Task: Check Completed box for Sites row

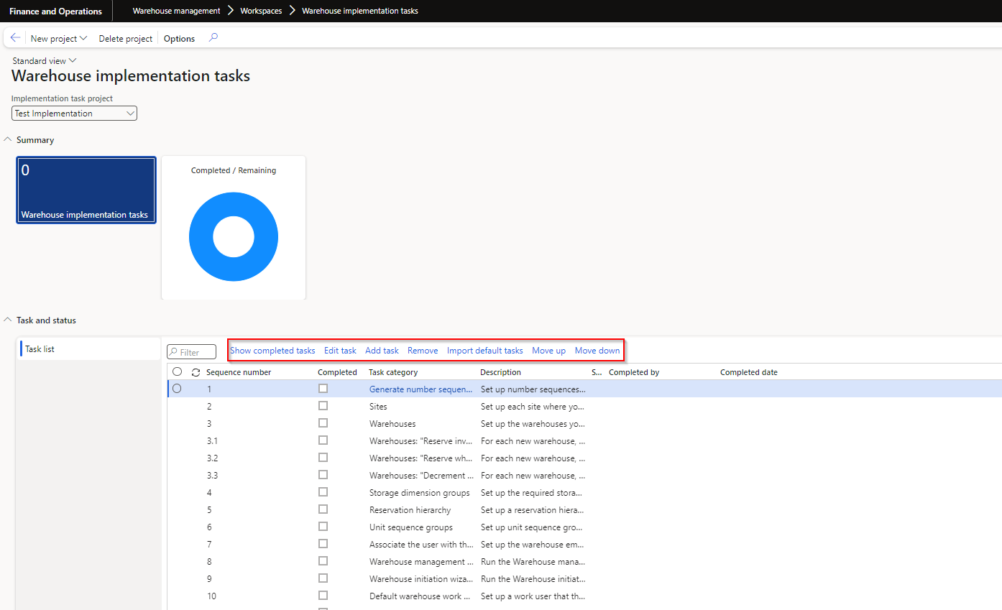Action: pyautogui.click(x=323, y=406)
